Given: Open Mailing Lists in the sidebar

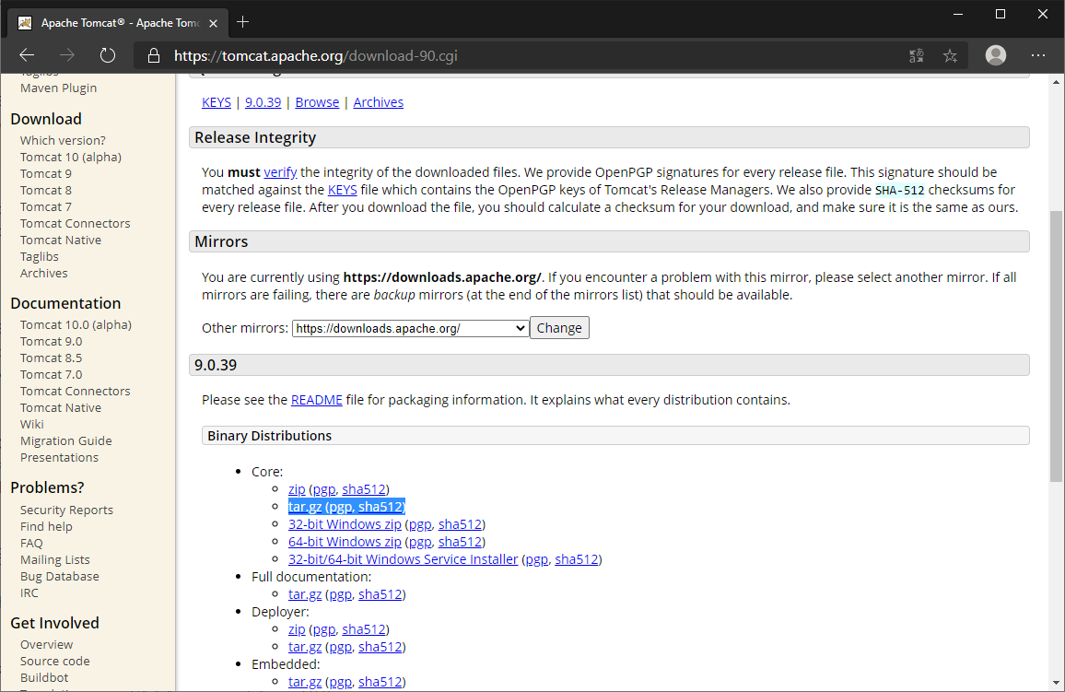Looking at the screenshot, I should pyautogui.click(x=55, y=559).
